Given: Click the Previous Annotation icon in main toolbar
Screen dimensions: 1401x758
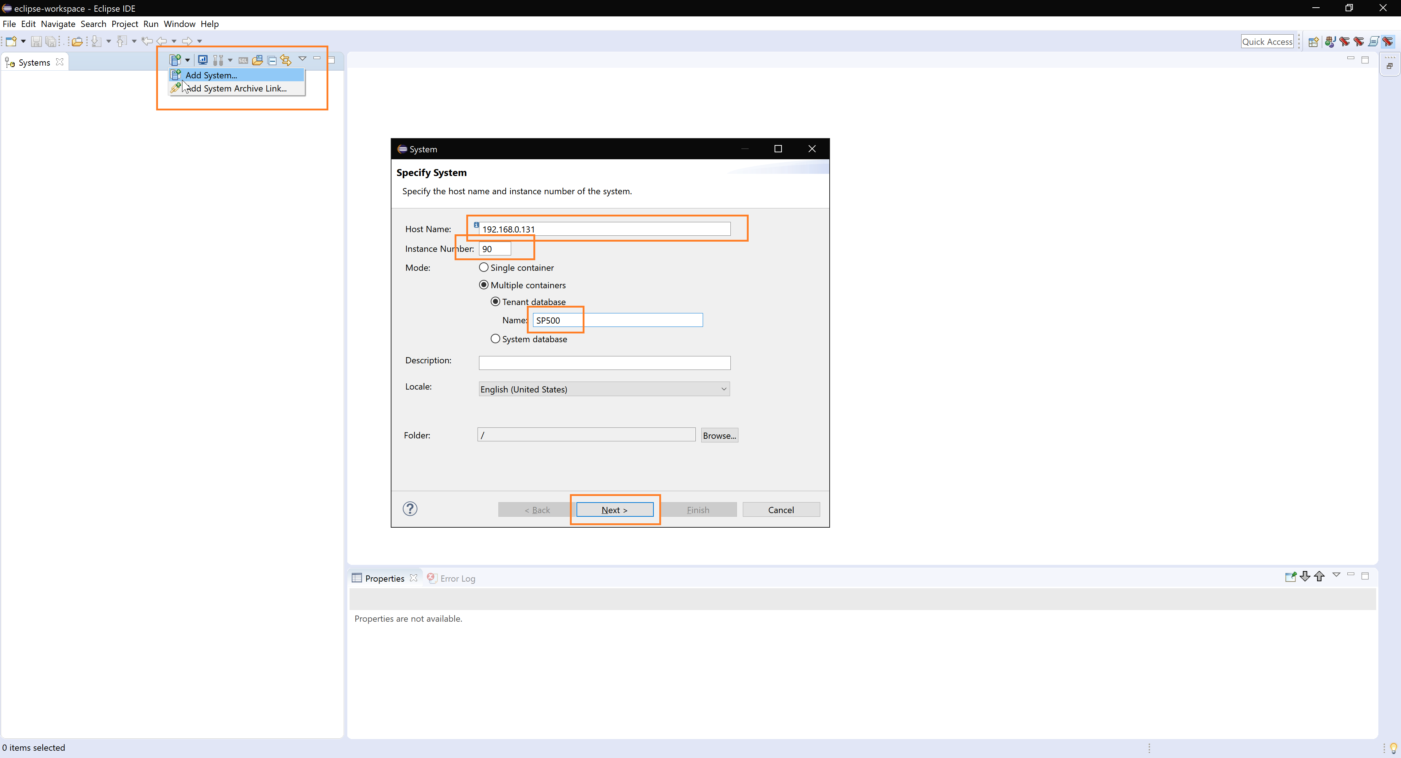Looking at the screenshot, I should pyautogui.click(x=122, y=41).
